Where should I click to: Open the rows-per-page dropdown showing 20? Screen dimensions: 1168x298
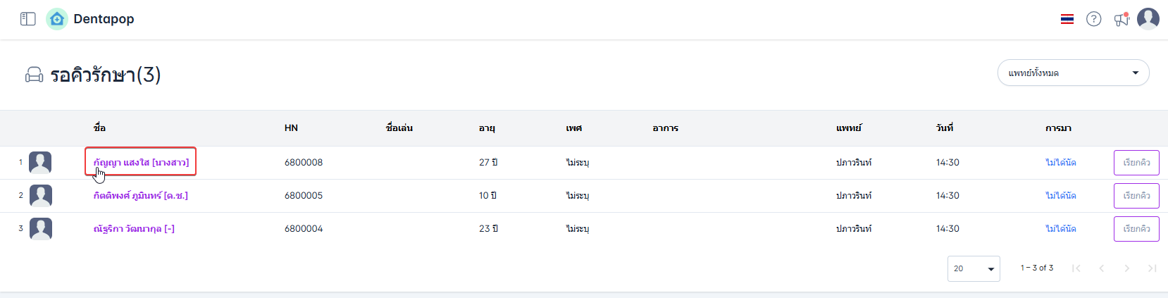(x=974, y=268)
